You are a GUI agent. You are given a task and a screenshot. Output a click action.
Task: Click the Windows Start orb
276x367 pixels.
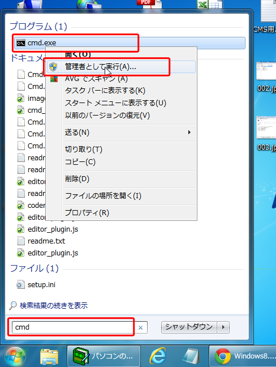click(15, 356)
